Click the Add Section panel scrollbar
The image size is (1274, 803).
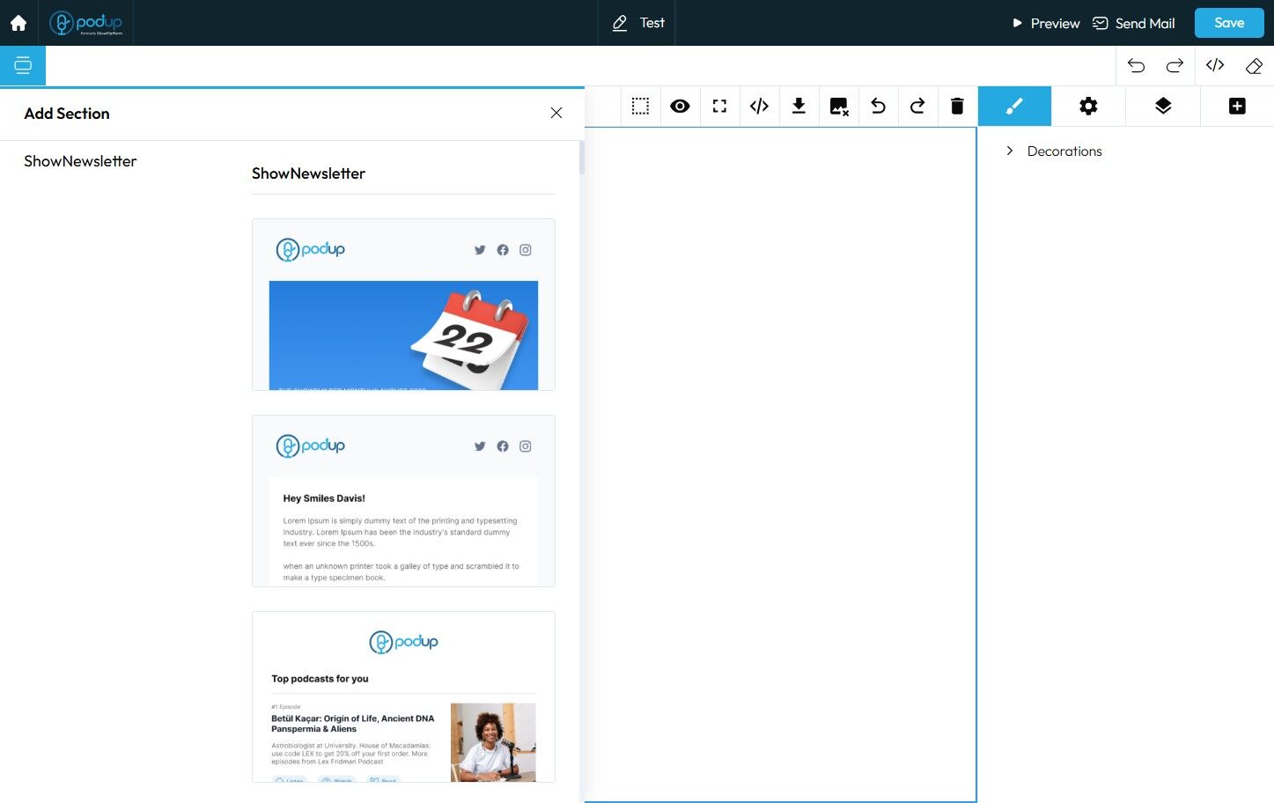tap(581, 158)
